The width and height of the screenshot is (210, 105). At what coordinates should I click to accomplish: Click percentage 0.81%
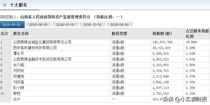coord(190,59)
